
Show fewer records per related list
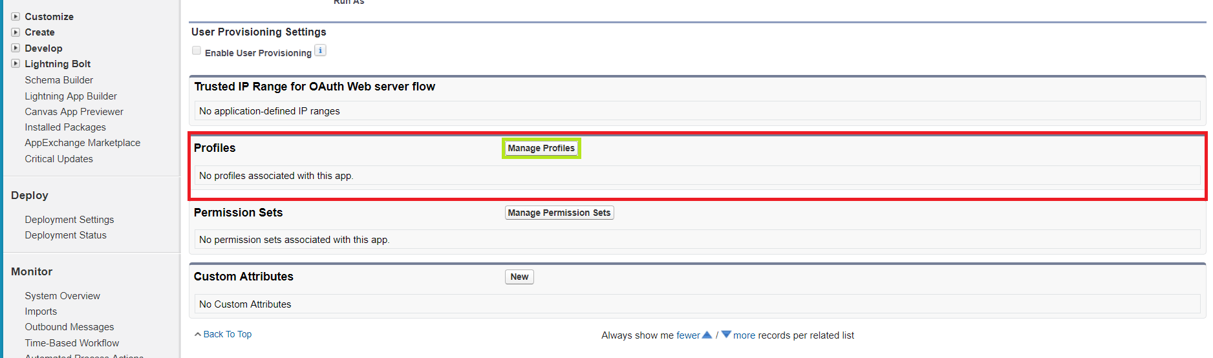coord(688,335)
